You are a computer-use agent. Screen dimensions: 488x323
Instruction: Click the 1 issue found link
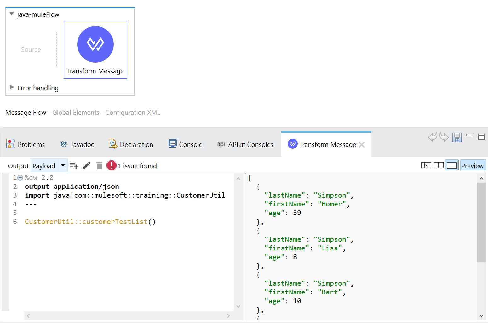(138, 166)
